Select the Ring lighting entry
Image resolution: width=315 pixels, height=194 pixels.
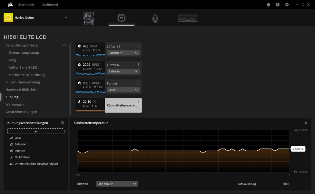click(x=13, y=60)
